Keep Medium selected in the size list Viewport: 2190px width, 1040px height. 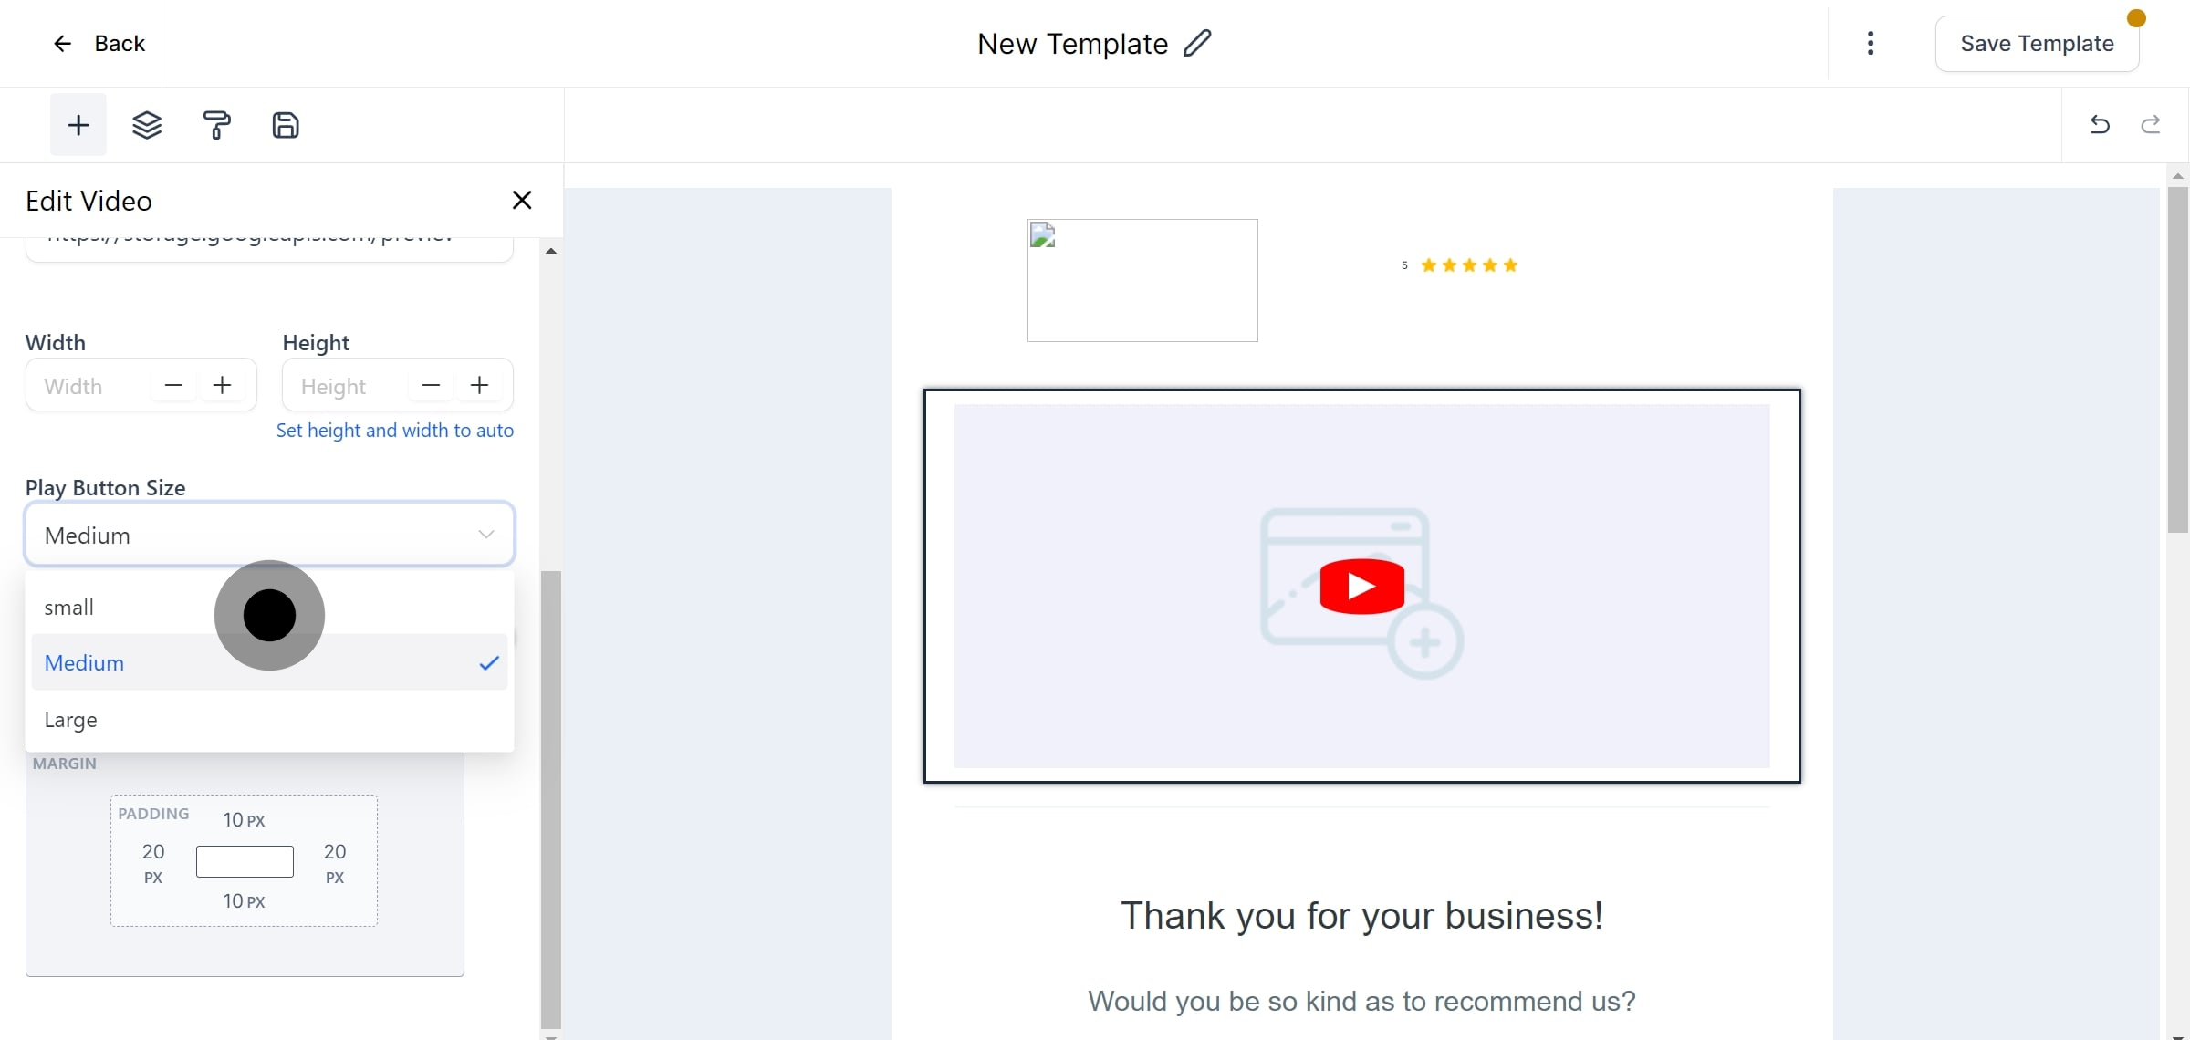(84, 662)
